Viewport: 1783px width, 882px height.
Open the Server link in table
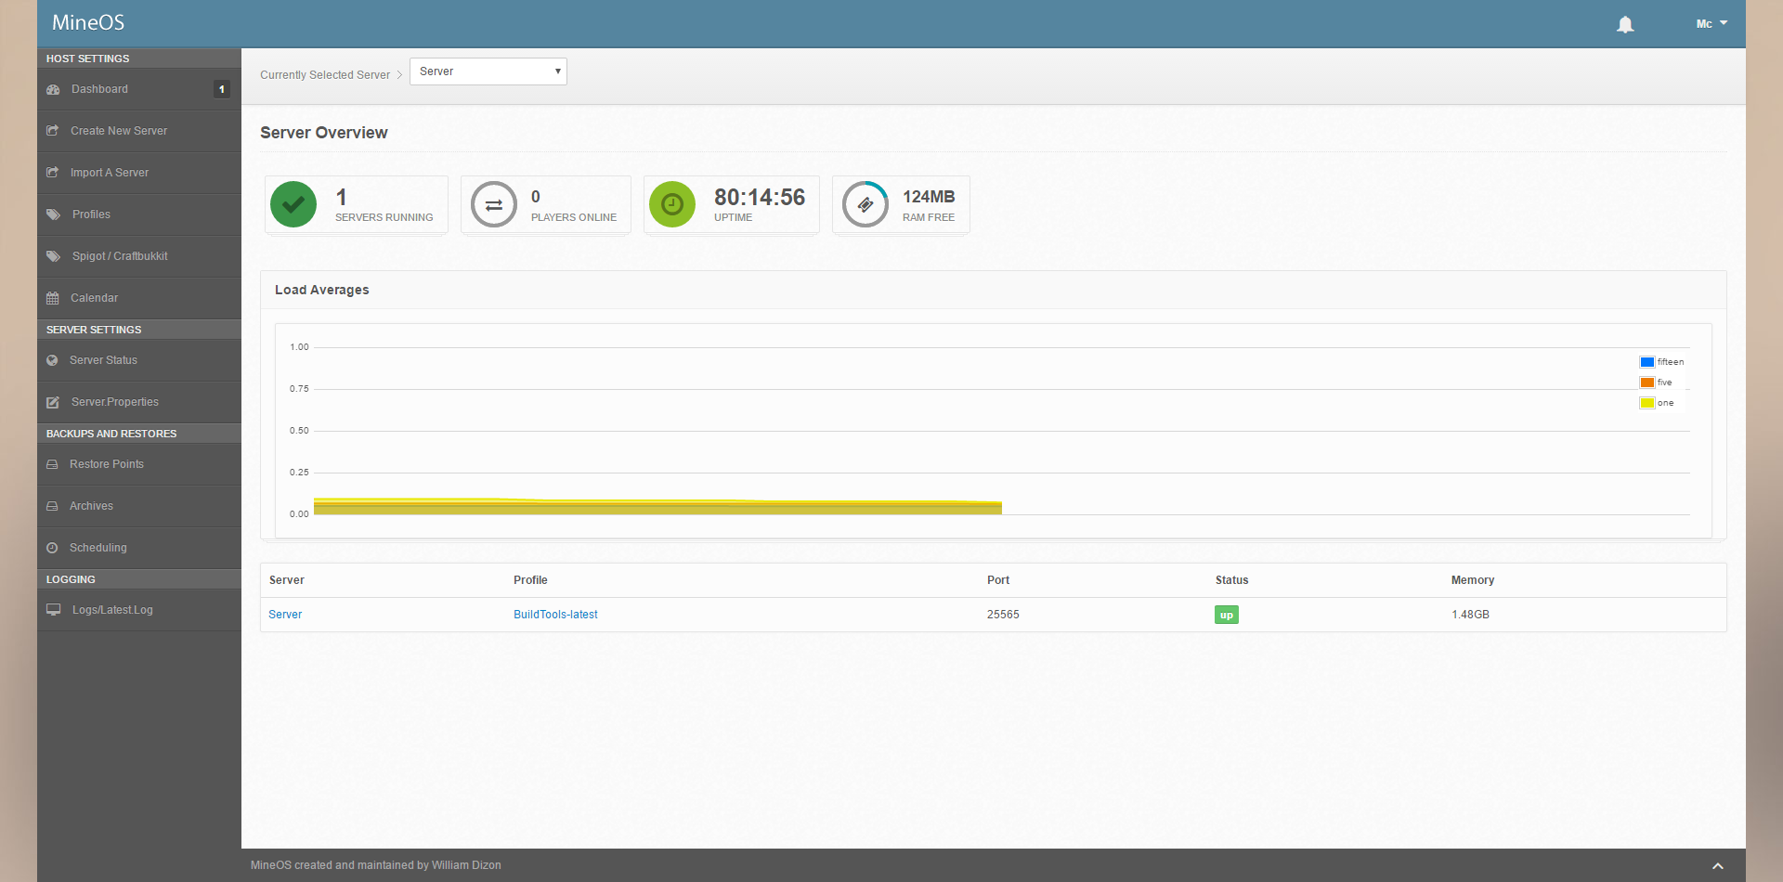point(285,615)
